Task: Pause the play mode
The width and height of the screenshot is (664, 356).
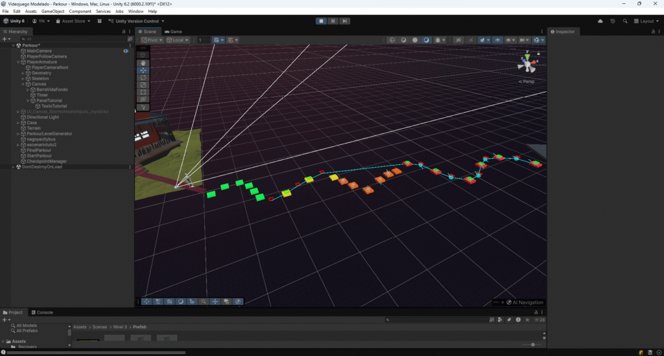Action: [x=333, y=21]
